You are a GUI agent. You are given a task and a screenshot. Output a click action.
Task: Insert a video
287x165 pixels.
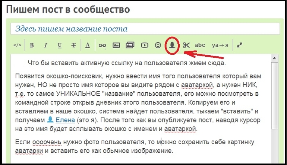point(145,45)
